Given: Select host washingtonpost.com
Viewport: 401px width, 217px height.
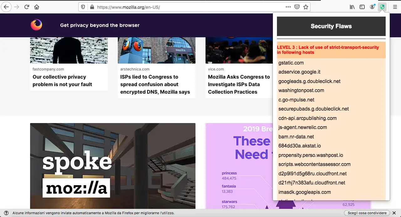Looking at the screenshot, I should pos(301,90).
